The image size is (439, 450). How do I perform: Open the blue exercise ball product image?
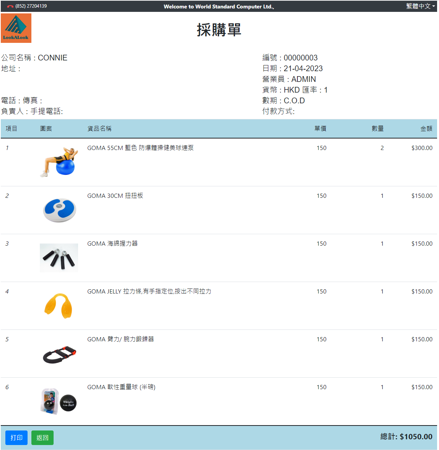tap(59, 161)
